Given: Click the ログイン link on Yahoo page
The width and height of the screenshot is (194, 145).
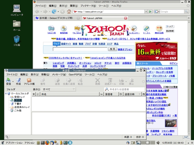Looking at the screenshot, I should (174, 63).
